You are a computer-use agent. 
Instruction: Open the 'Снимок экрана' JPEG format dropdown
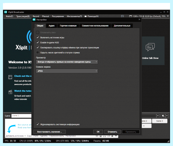pyautogui.click(x=67, y=71)
